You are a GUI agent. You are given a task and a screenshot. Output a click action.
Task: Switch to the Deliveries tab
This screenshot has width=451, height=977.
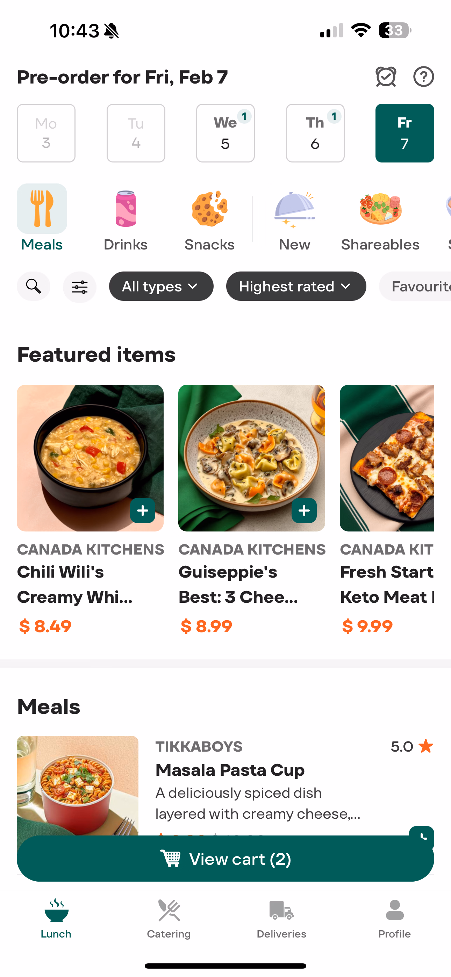[x=281, y=918]
